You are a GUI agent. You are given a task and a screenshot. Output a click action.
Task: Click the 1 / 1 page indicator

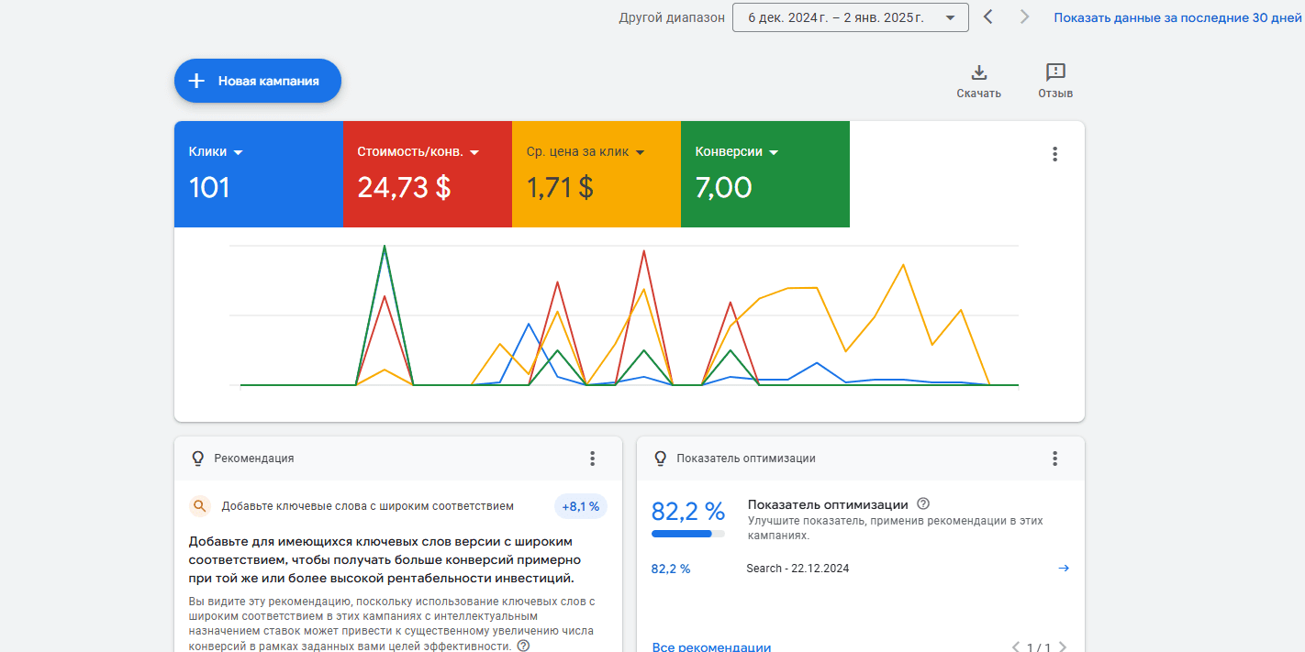1039,647
